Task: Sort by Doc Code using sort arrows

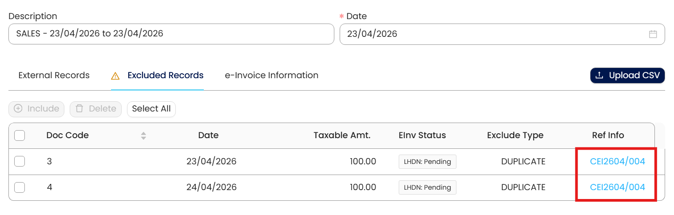Action: coord(143,136)
